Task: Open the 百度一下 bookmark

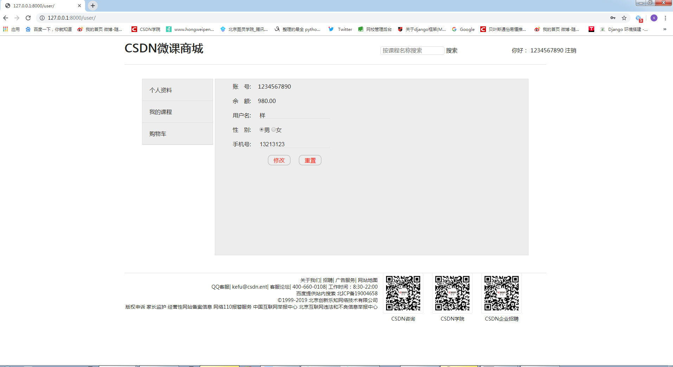Action: [x=49, y=29]
